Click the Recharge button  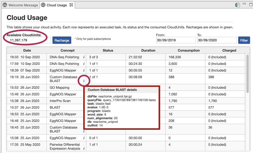tap(62, 40)
